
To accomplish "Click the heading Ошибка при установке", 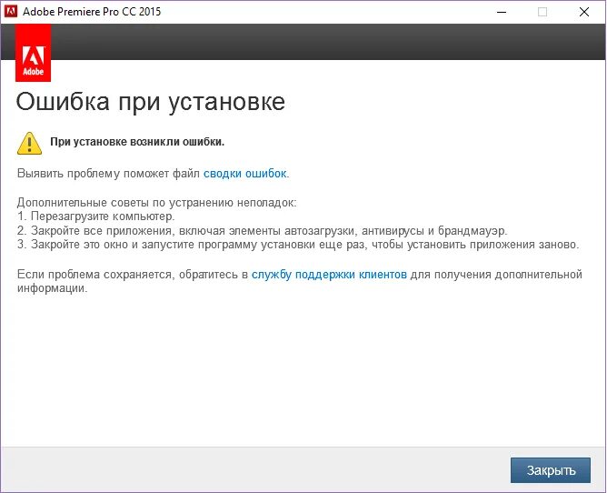I will click(151, 102).
